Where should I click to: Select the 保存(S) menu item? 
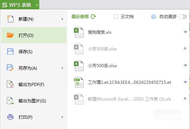click(x=34, y=52)
